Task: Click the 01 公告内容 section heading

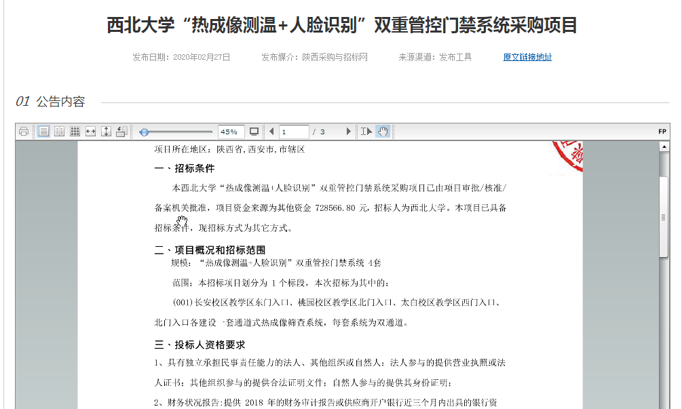Action: pyautogui.click(x=50, y=102)
